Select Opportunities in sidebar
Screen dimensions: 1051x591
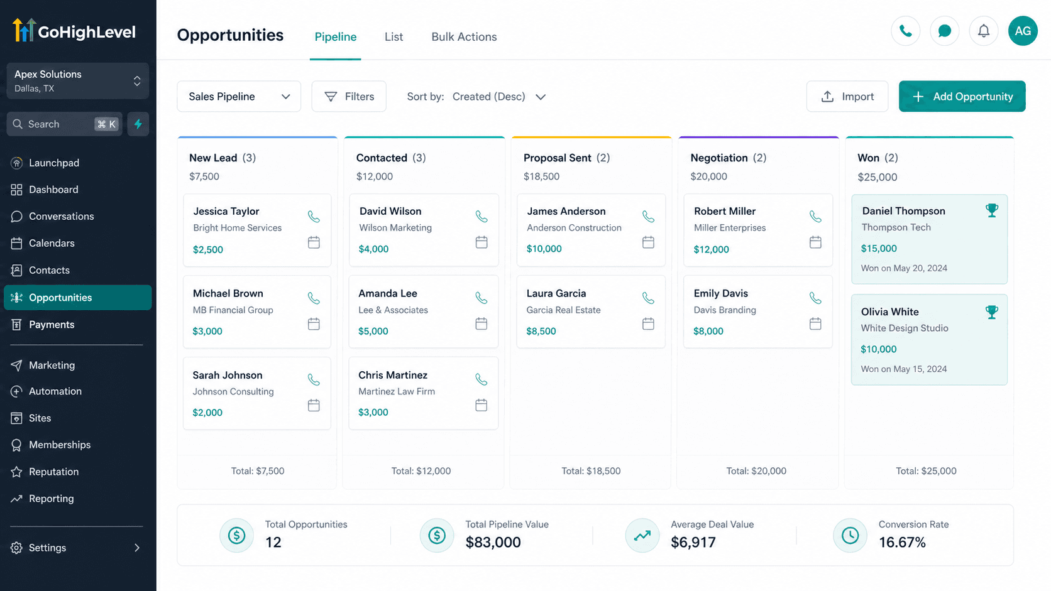click(78, 298)
